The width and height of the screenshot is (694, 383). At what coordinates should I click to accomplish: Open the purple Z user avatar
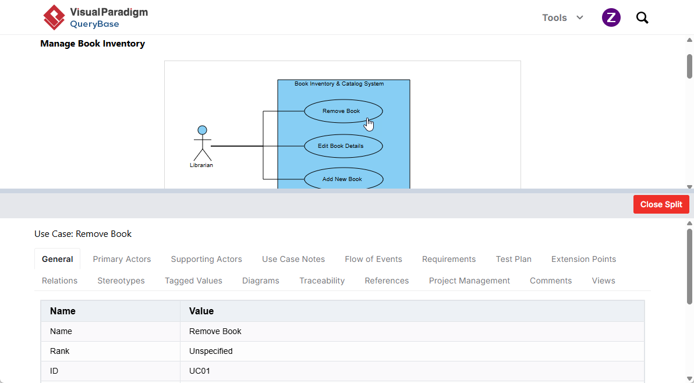point(611,17)
